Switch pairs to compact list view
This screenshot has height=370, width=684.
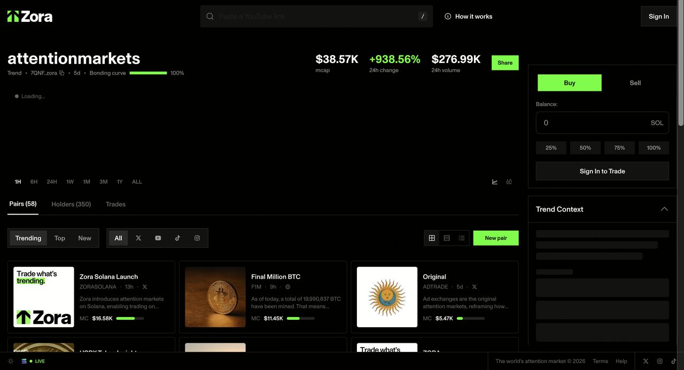click(462, 238)
